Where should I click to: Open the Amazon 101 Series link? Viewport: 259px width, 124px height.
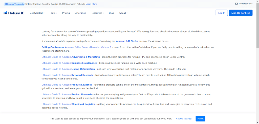pos(127,41)
